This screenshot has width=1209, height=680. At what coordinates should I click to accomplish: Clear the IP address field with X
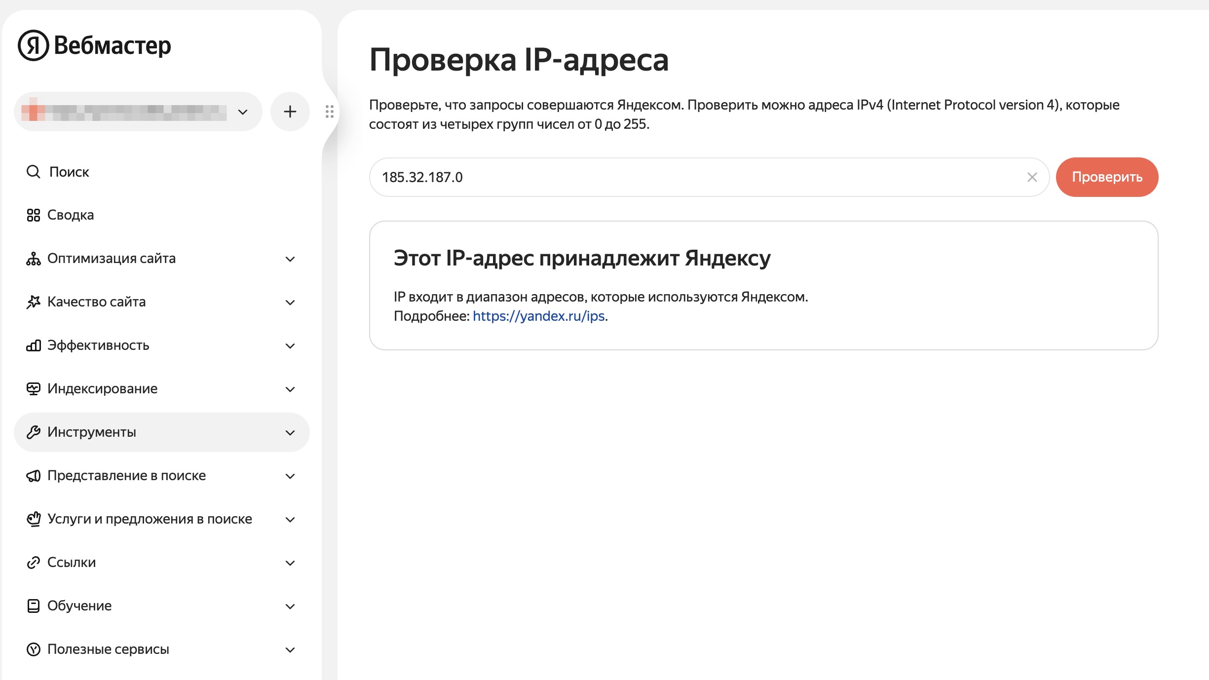click(x=1032, y=177)
